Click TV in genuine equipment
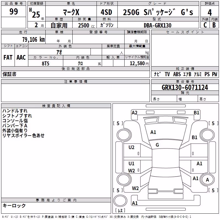Viewport: 220px width, 220px height. pos(167,74)
